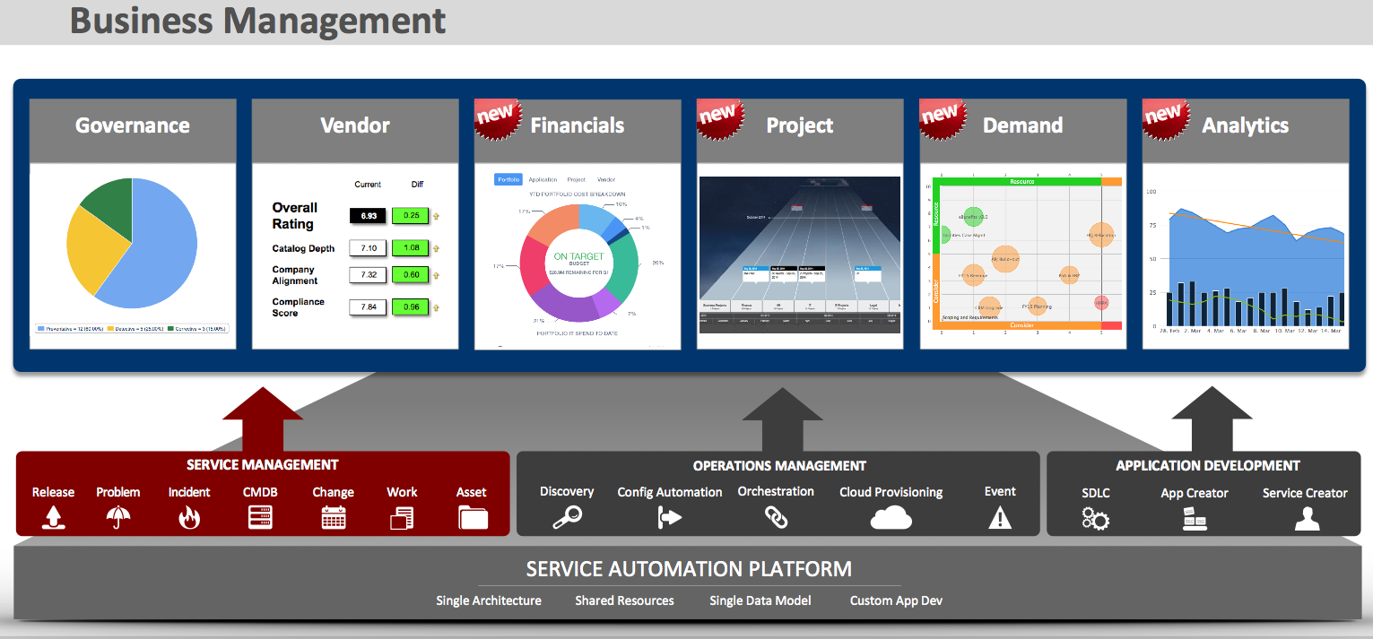Select the Event warning triangle icon
The image size is (1373, 639).
tap(999, 517)
